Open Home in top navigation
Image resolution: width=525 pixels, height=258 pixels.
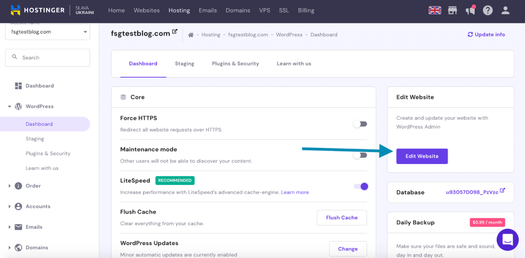pyautogui.click(x=116, y=10)
